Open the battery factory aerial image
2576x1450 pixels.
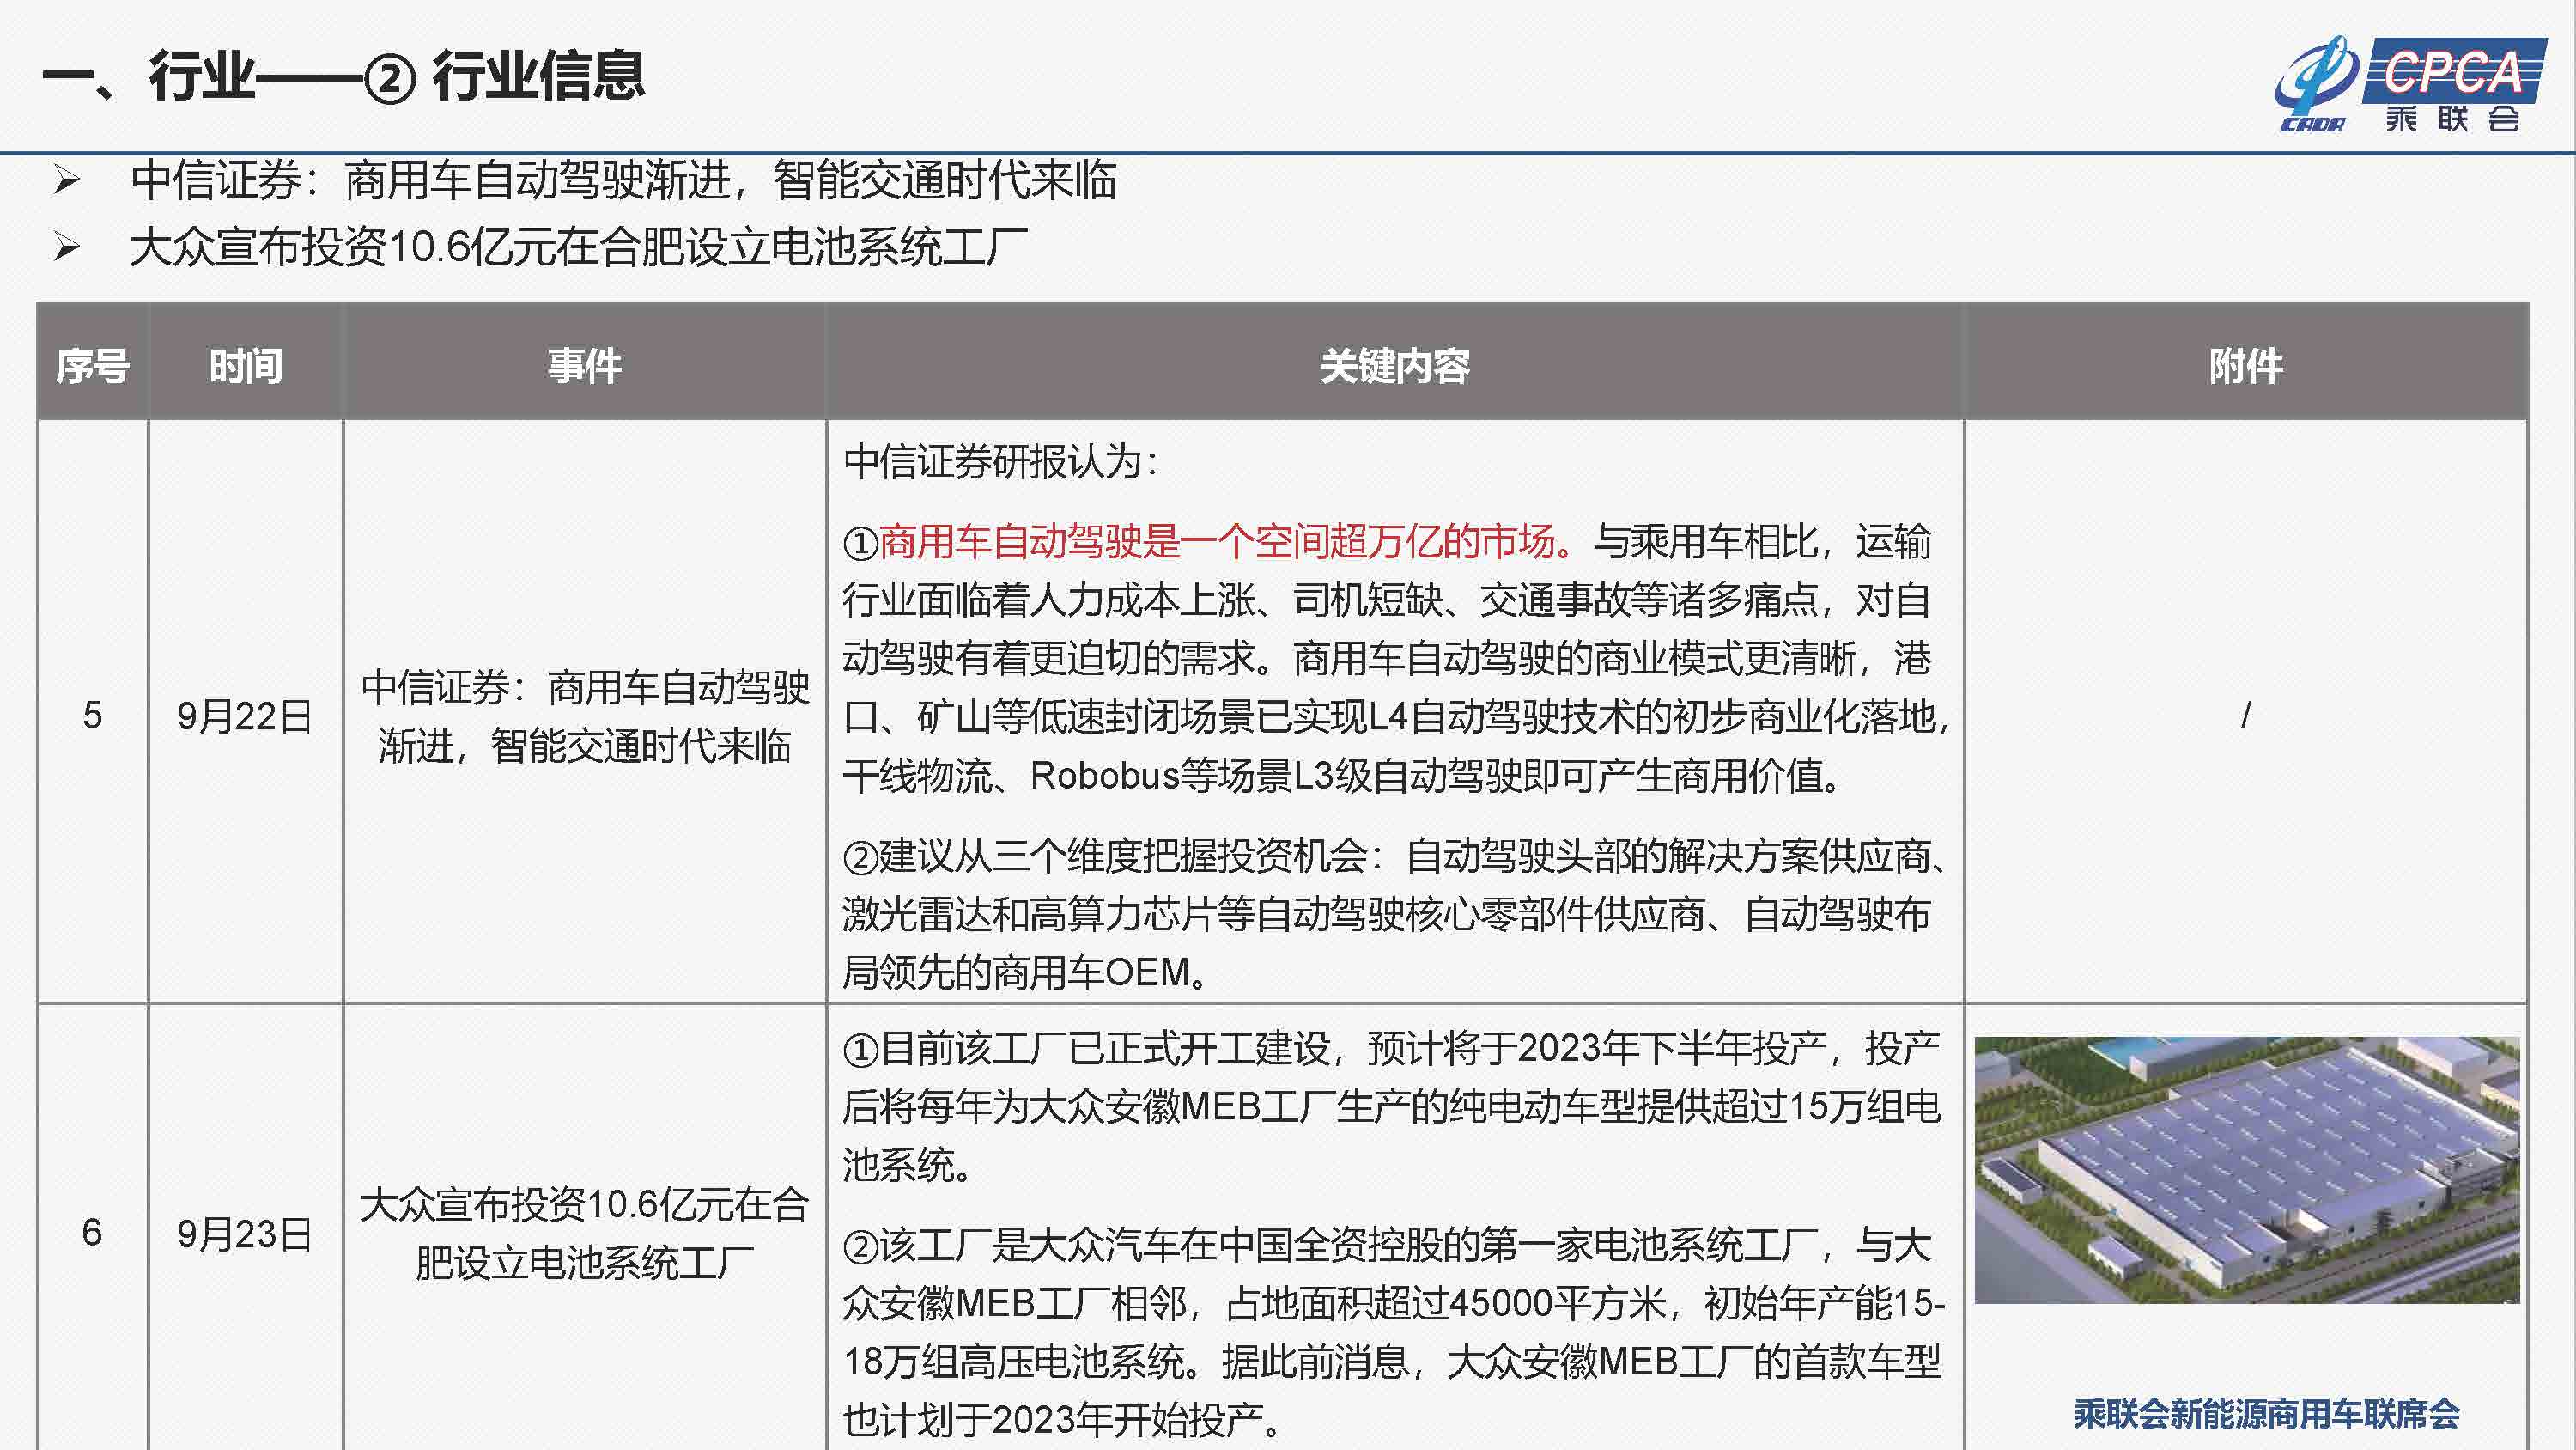[x=2246, y=1170]
